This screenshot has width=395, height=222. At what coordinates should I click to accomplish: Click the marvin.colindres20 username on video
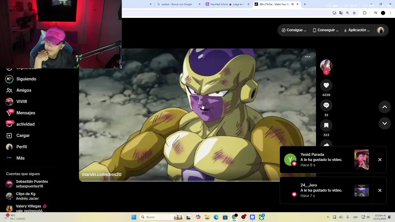coord(102,175)
